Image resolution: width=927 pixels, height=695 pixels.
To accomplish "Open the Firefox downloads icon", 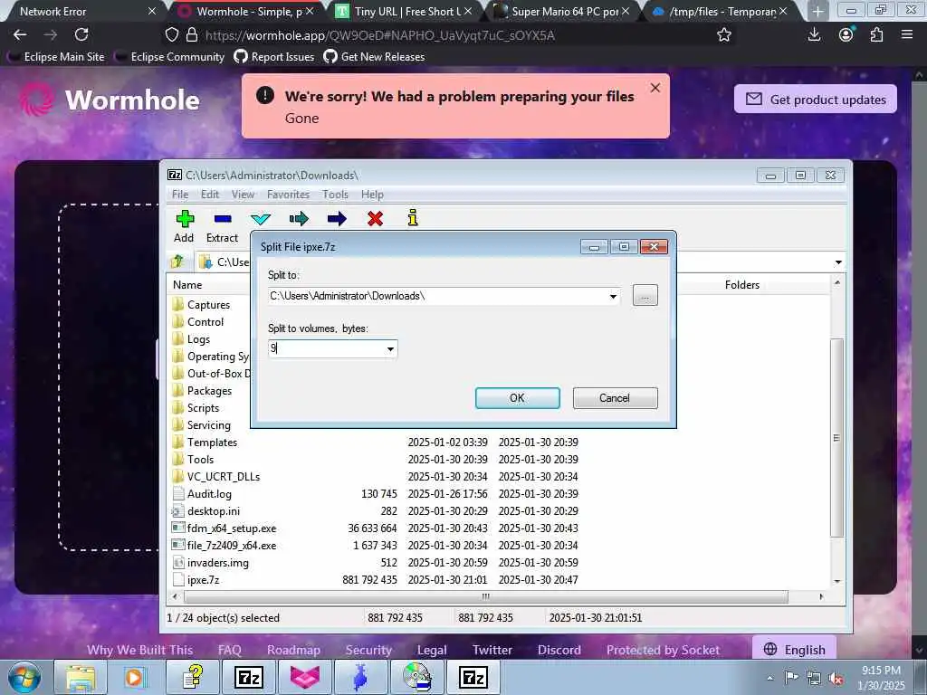I will tap(814, 35).
